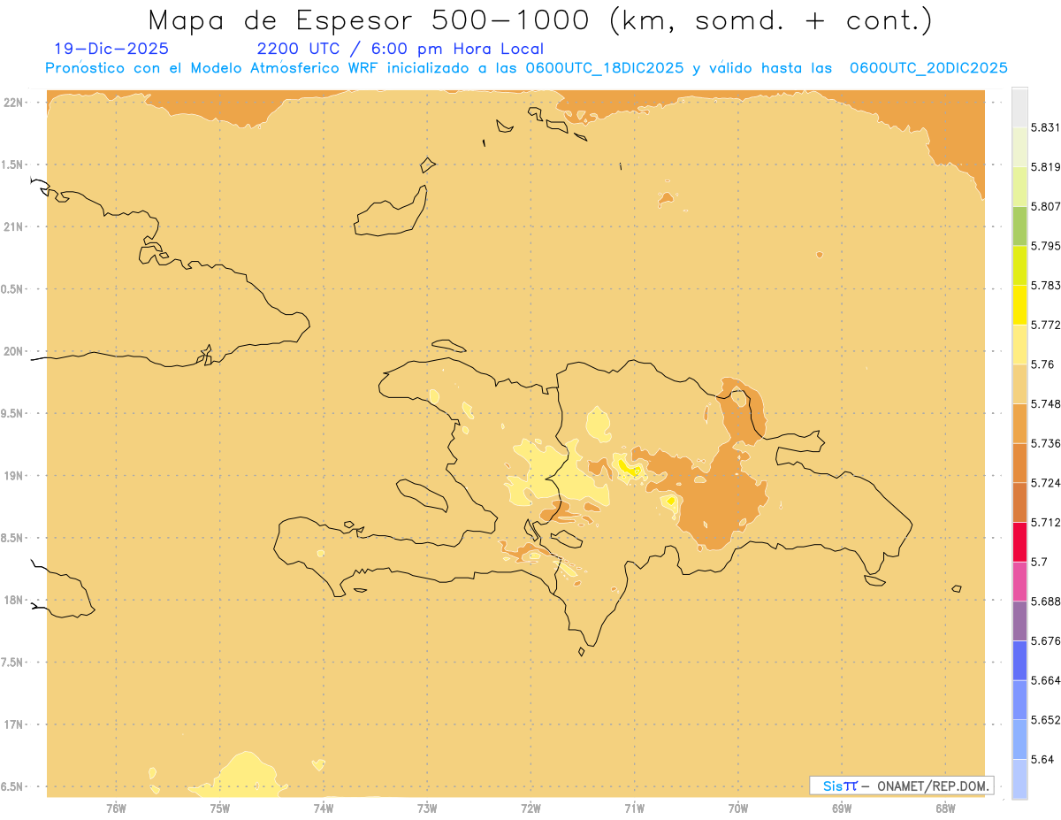Click the legend value 5.64

1042,759
